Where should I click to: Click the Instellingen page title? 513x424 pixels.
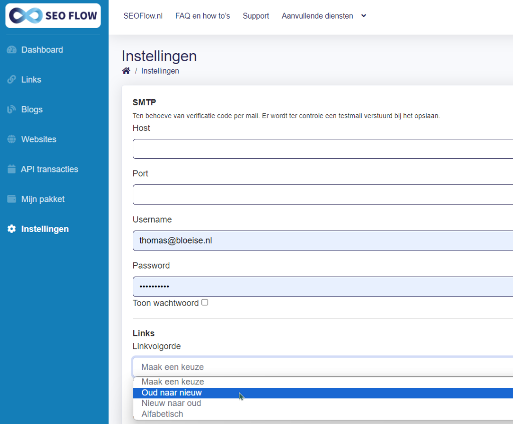(x=159, y=56)
